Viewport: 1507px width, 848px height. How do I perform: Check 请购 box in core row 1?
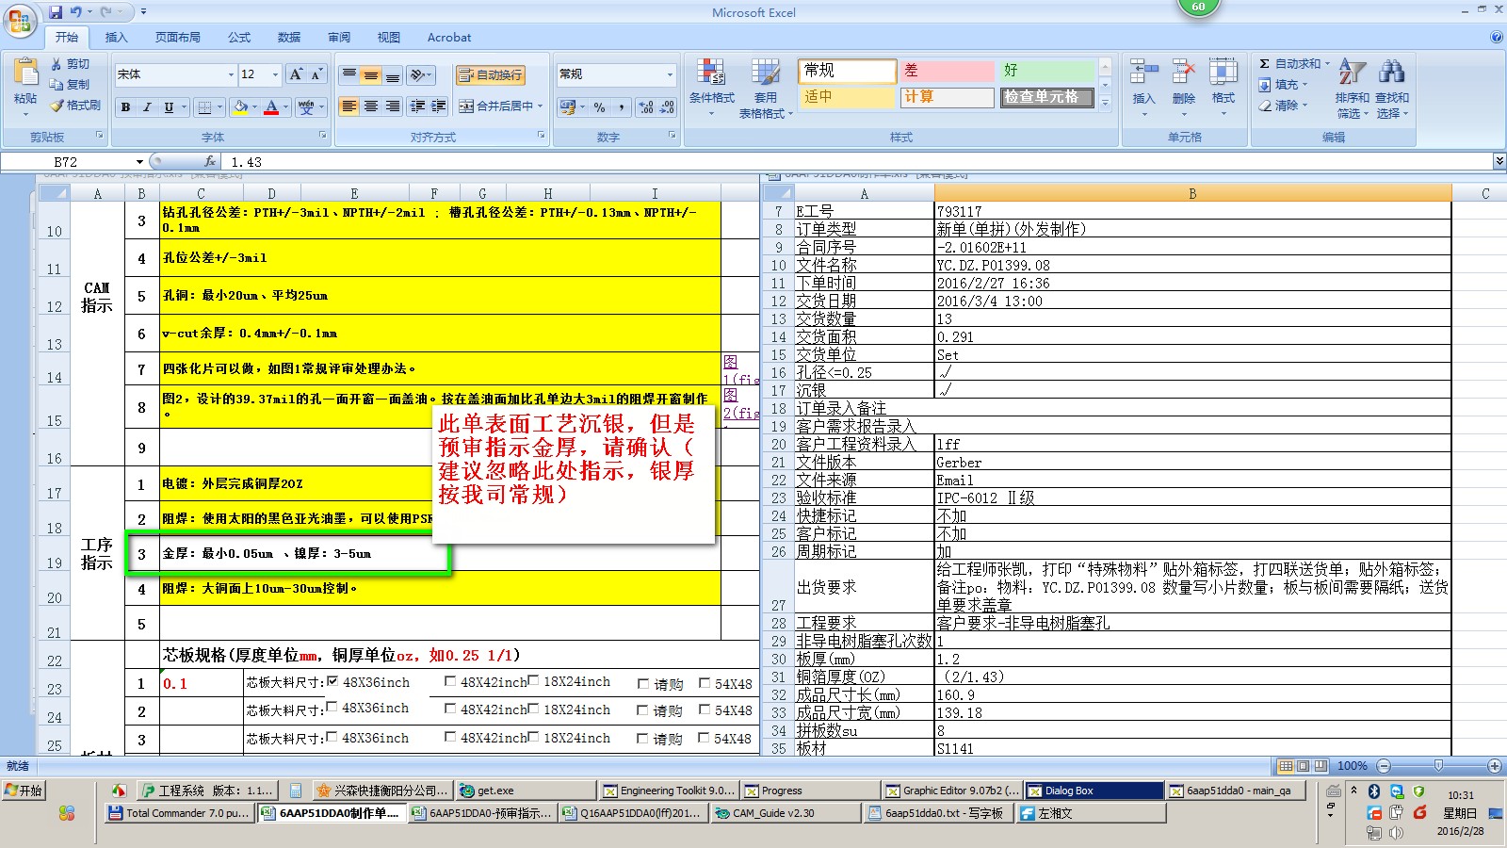(643, 684)
